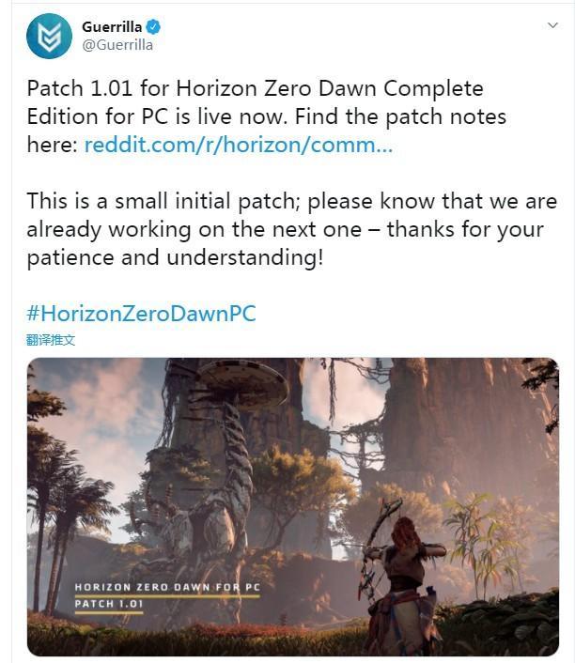Follow the #HorizonZeroDawnPC hashtag

tap(141, 314)
